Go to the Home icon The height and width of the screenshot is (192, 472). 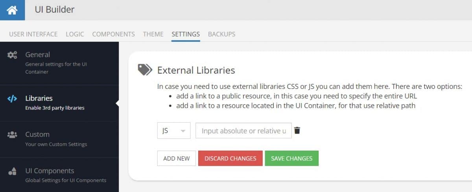coord(12,10)
